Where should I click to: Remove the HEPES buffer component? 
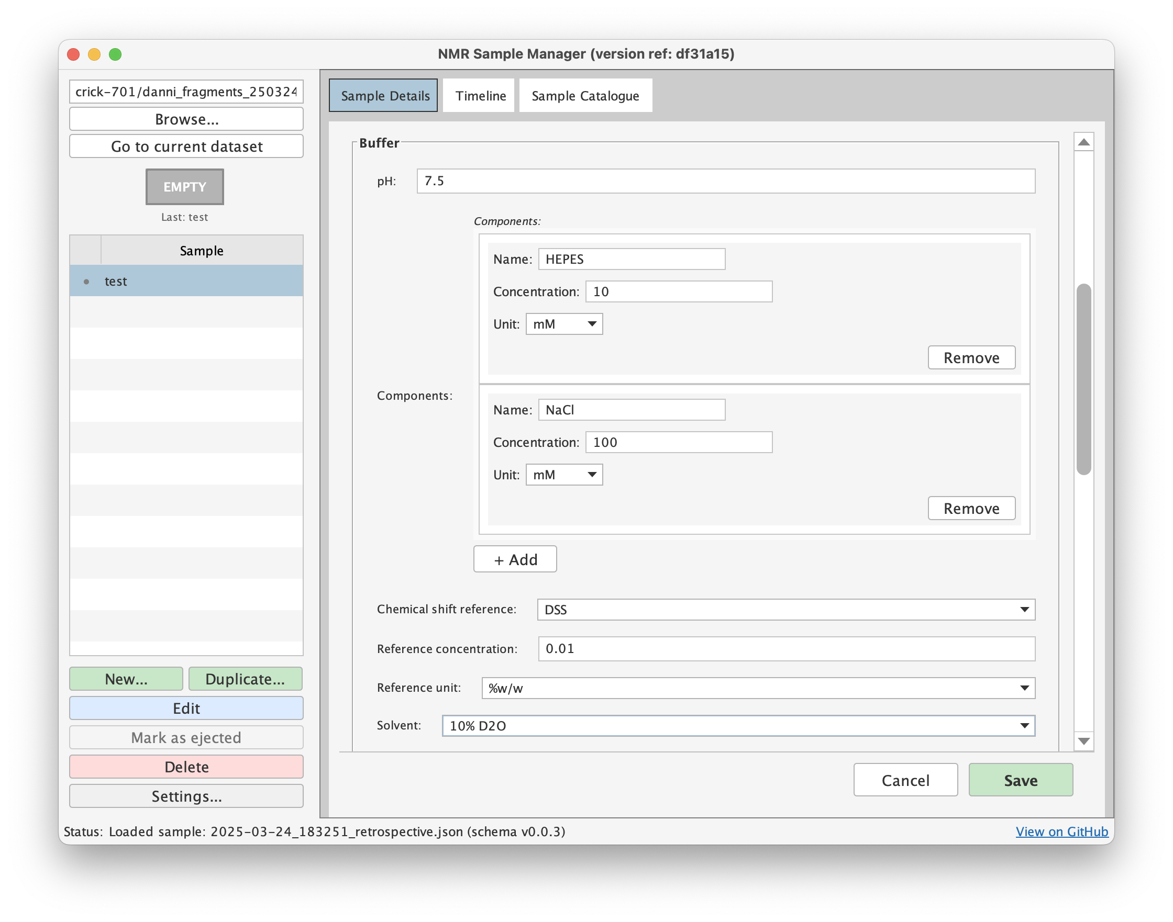tap(971, 357)
